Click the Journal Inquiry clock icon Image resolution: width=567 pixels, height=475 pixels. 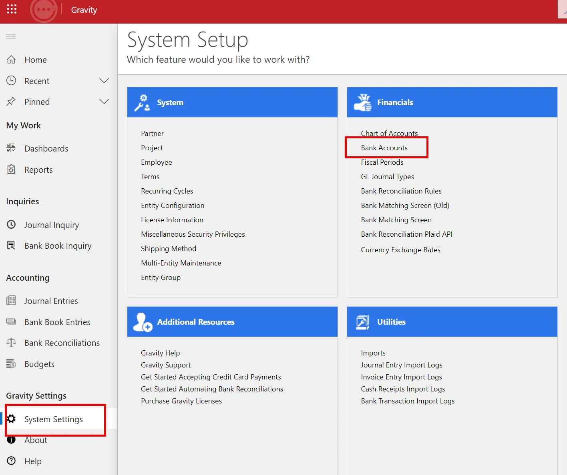(11, 225)
